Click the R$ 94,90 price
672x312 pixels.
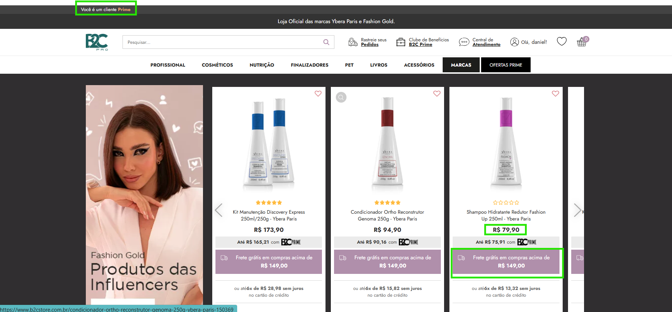tap(387, 230)
